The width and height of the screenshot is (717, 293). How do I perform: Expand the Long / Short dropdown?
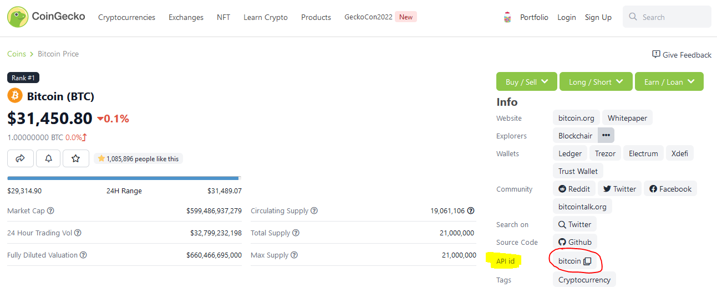pyautogui.click(x=596, y=81)
